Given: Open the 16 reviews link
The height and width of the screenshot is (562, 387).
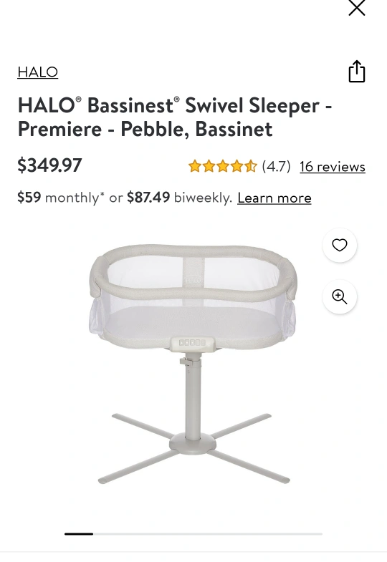Looking at the screenshot, I should pyautogui.click(x=333, y=167).
